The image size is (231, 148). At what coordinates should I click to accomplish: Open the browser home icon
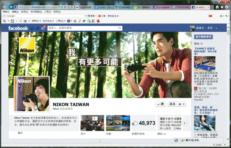[x=217, y=7]
